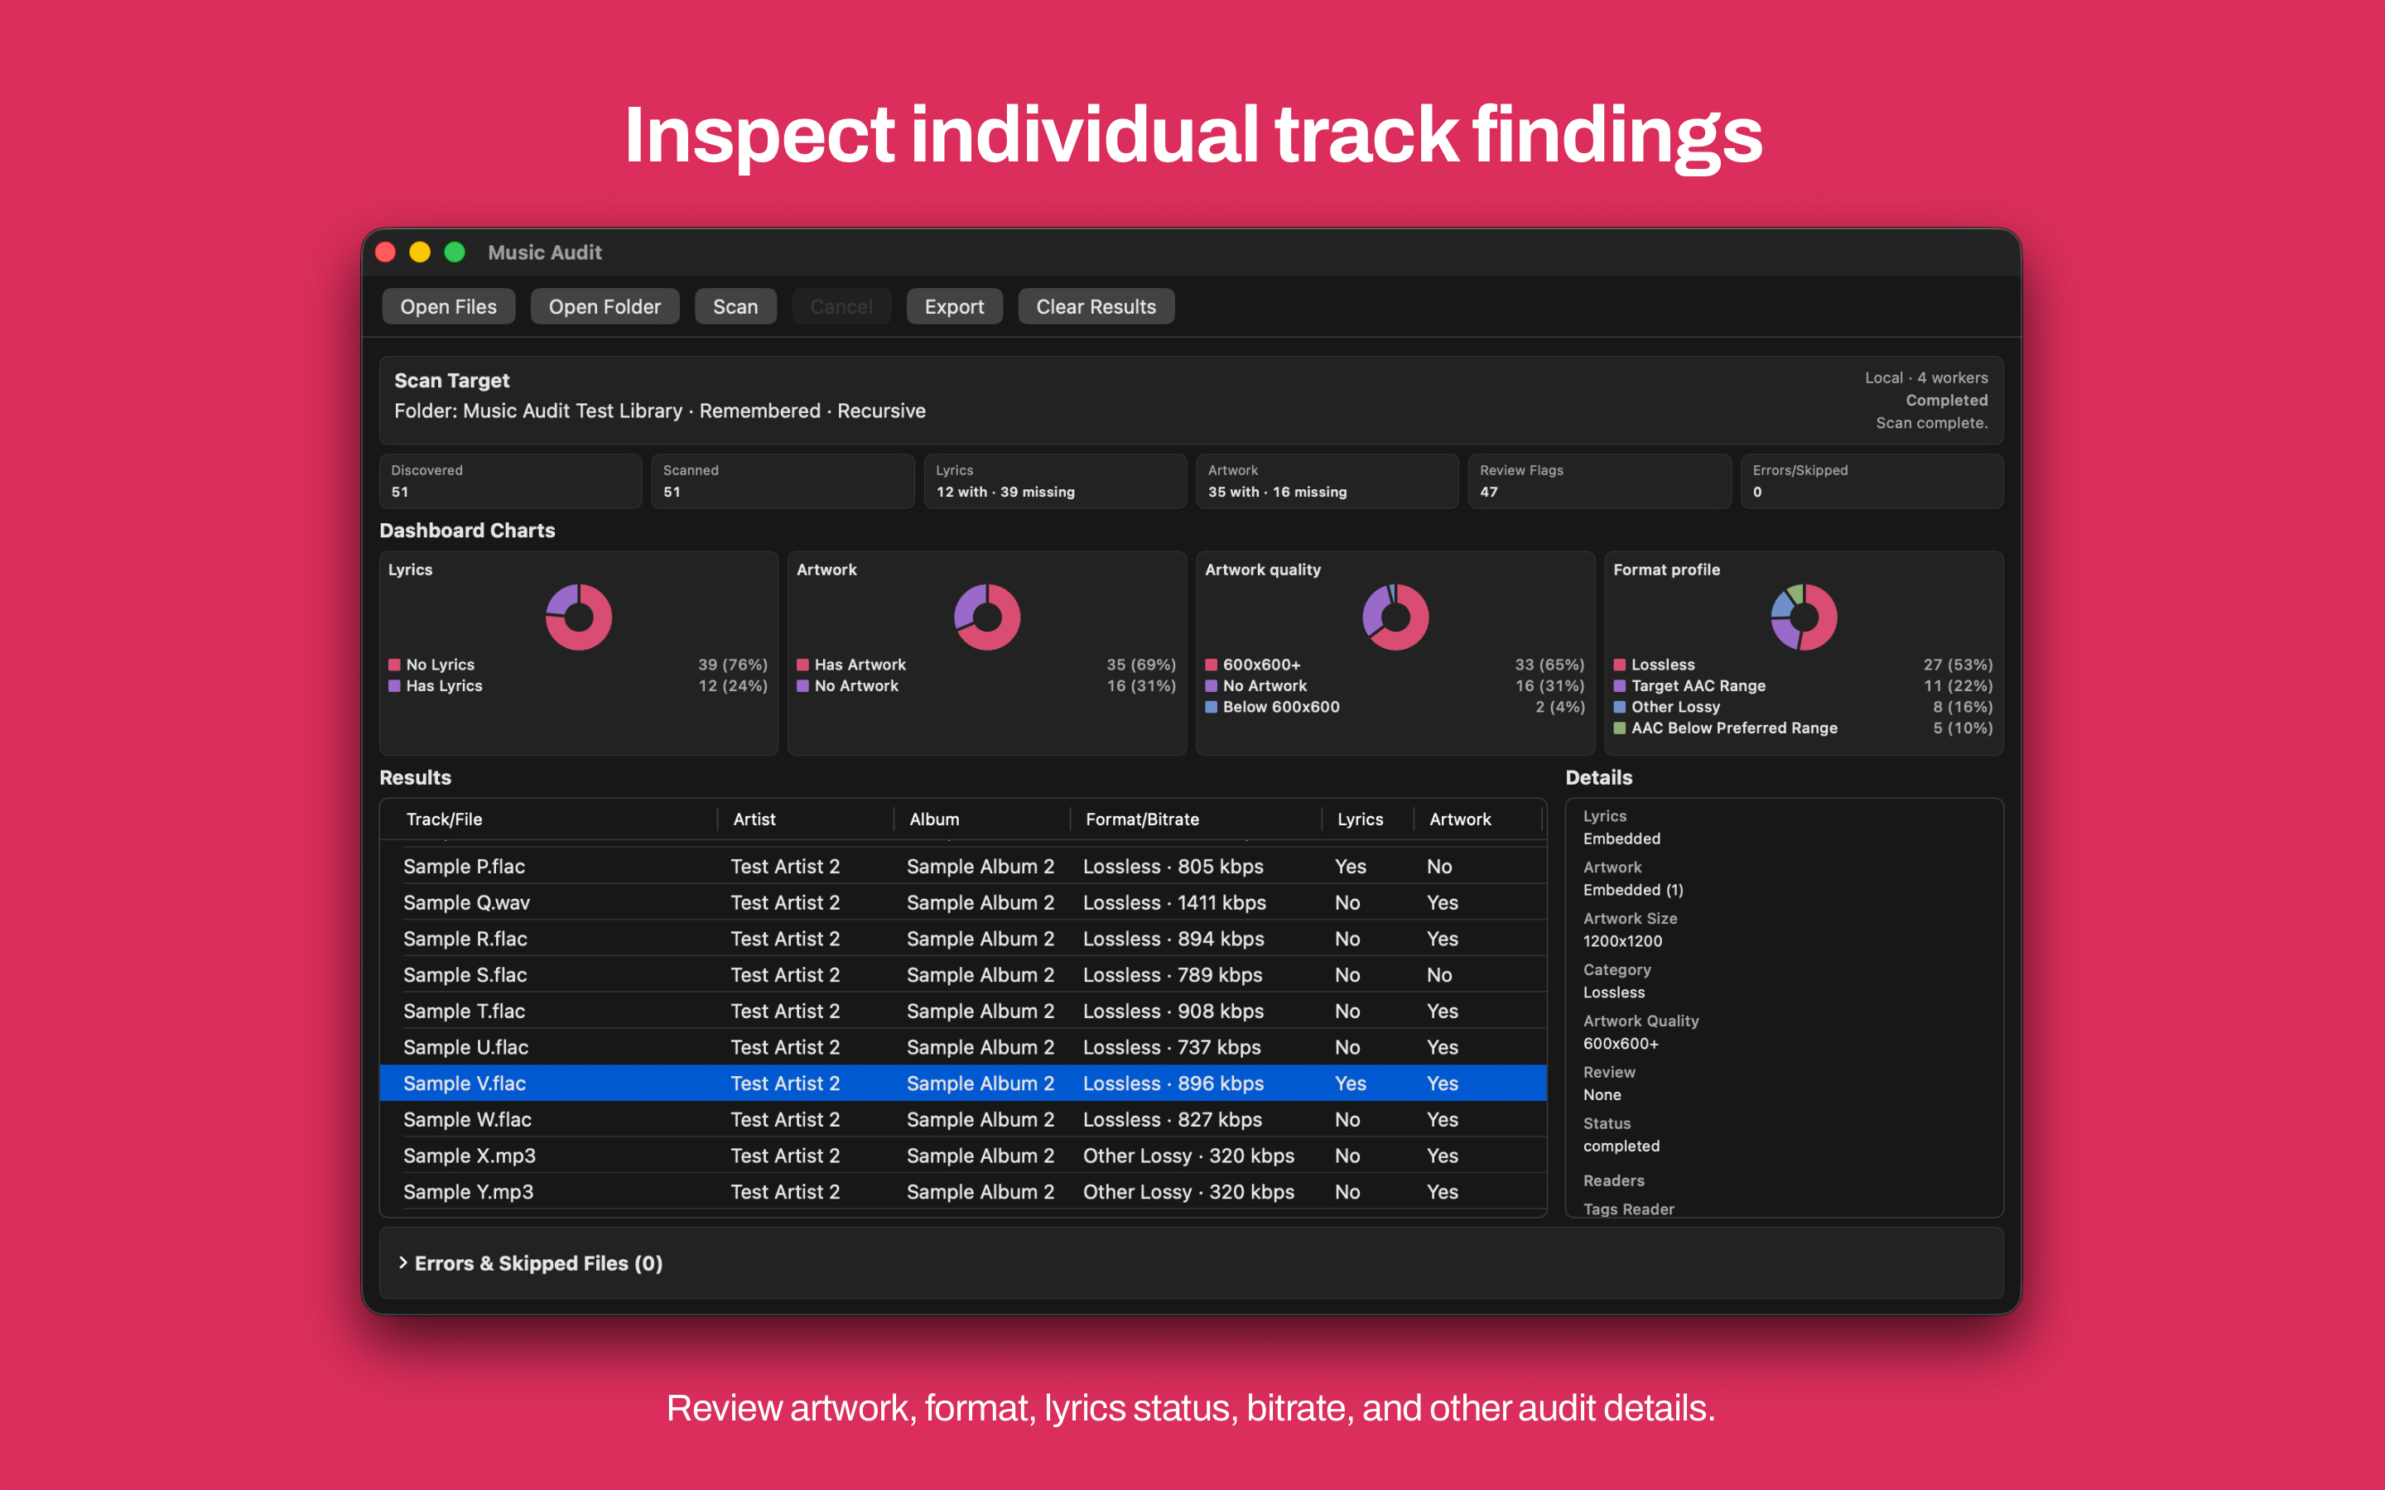Click the Has Lyrics legend swatch
The image size is (2385, 1490).
(x=394, y=686)
